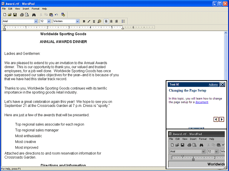The width and height of the screenshot is (229, 171).
Task: Align text right
Action: (x=116, y=21)
